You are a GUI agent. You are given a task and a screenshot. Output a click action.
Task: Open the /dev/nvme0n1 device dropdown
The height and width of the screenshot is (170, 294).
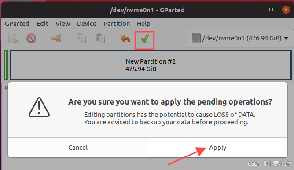(x=240, y=38)
